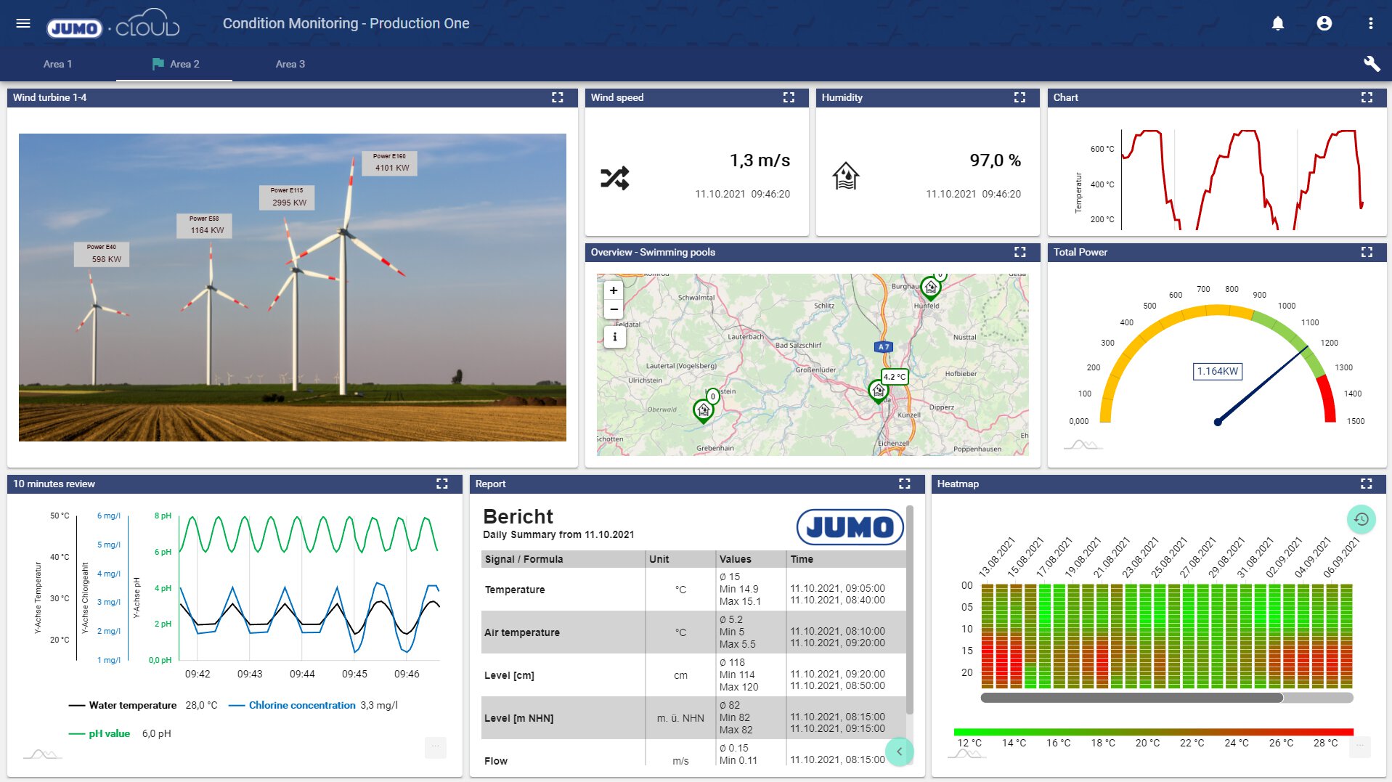Open the hamburger navigation menu

[23, 23]
